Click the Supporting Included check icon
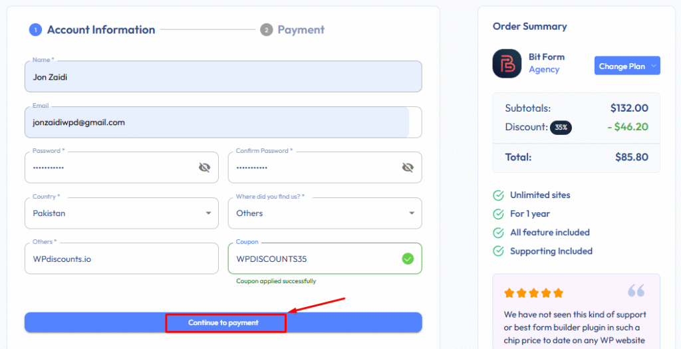The height and width of the screenshot is (349, 681). click(x=498, y=251)
